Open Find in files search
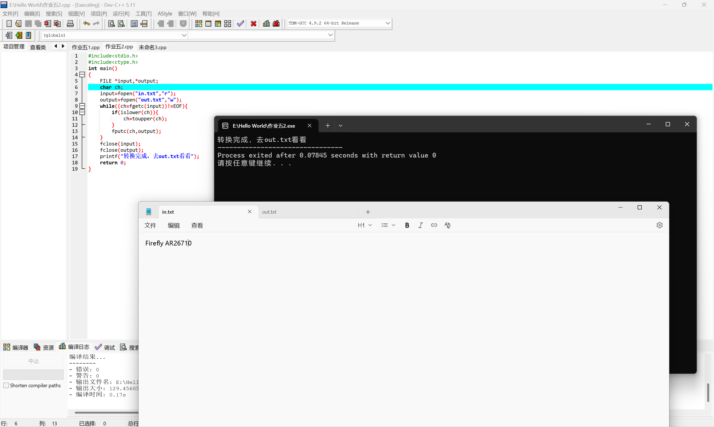This screenshot has width=714, height=427. 121,23
